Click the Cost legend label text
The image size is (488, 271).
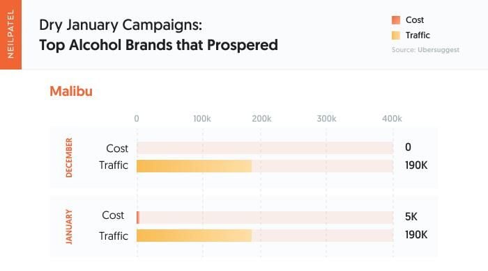click(415, 20)
